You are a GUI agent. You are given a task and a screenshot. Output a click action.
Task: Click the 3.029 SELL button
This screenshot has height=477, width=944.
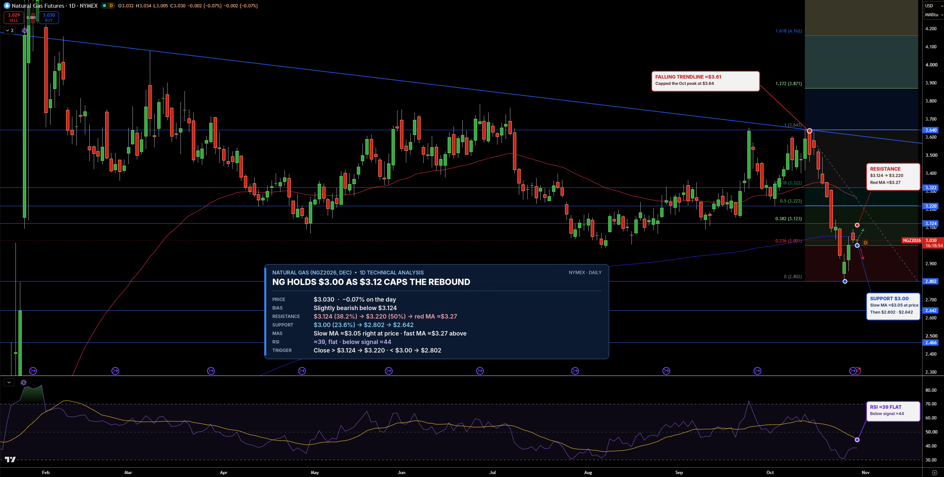(x=14, y=17)
